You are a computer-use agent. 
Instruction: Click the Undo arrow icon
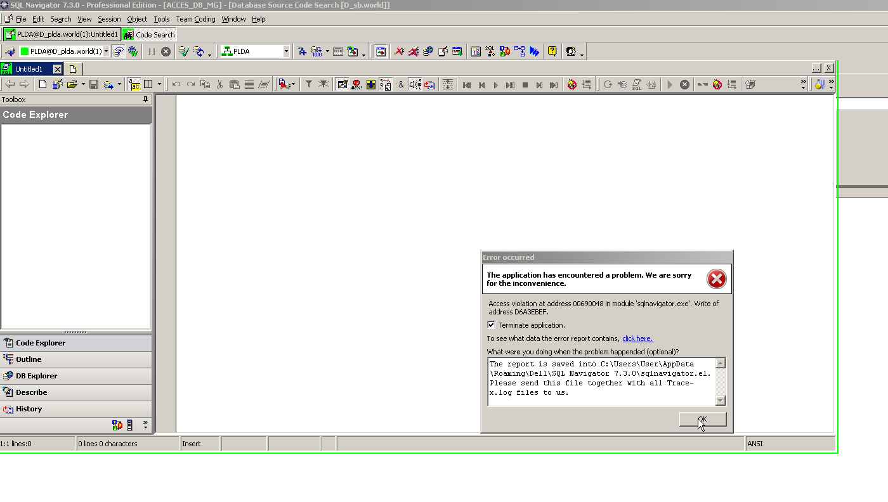point(176,84)
